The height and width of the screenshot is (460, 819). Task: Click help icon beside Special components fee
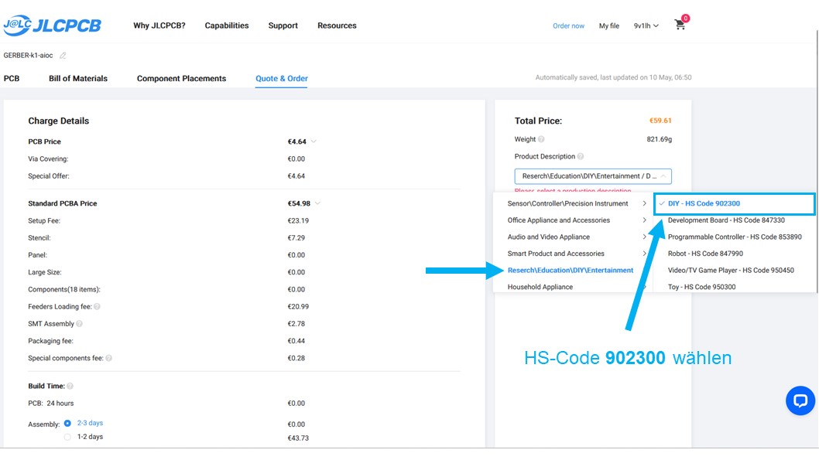coord(108,358)
